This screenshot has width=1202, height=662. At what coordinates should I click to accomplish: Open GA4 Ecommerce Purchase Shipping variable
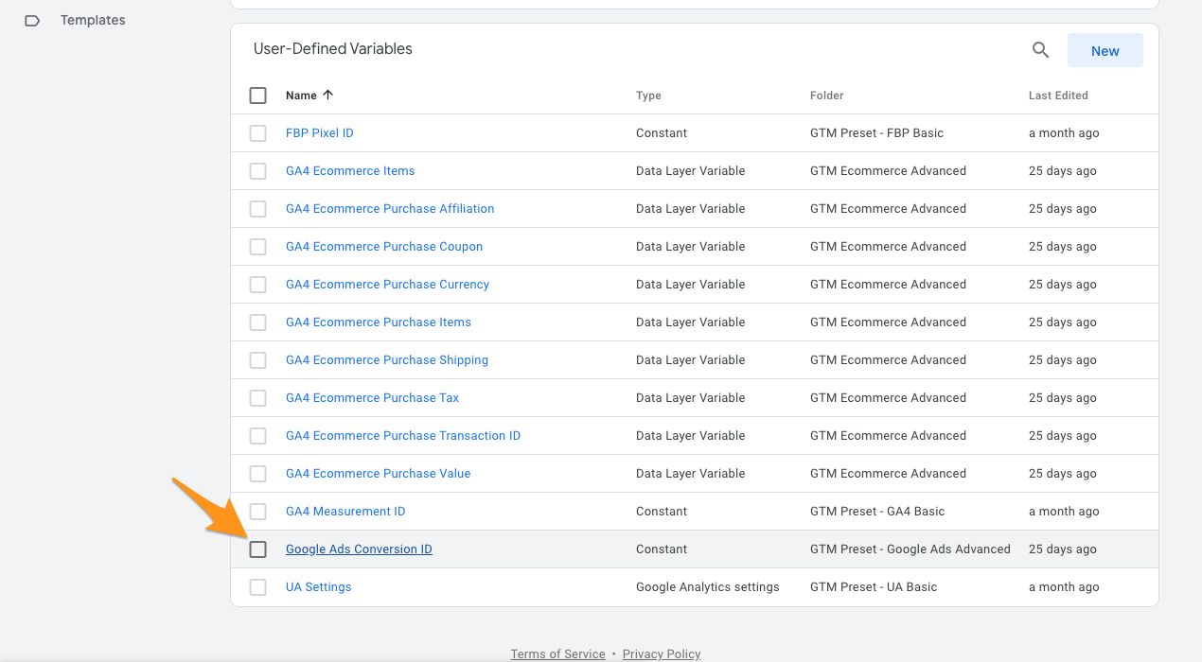pyautogui.click(x=387, y=360)
